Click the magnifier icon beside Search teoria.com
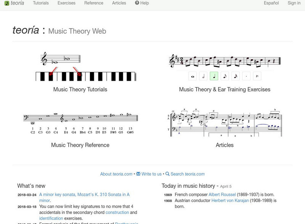 click(x=167, y=174)
